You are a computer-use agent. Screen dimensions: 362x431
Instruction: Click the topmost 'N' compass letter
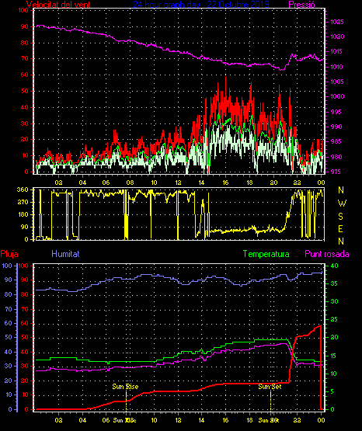[341, 190]
